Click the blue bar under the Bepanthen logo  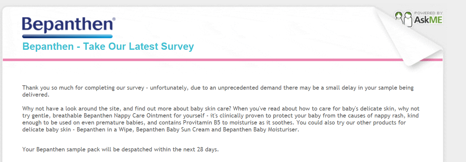pos(67,36)
